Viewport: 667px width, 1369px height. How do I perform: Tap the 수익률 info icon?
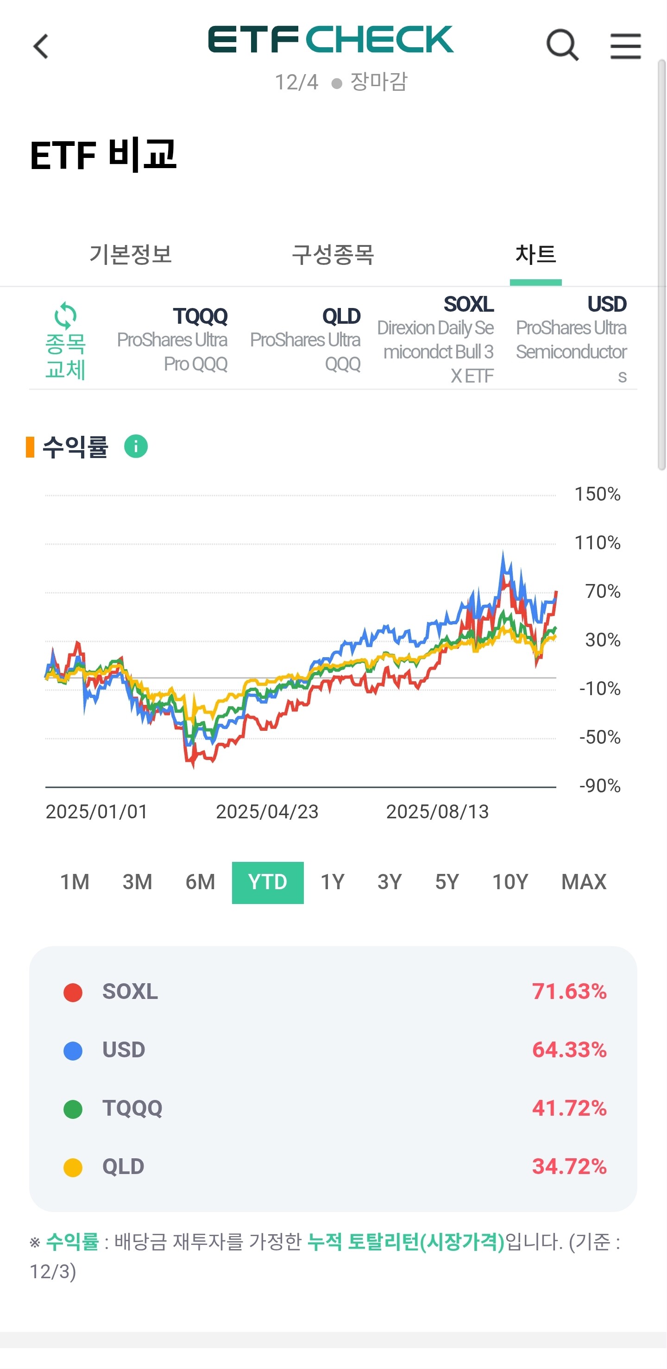point(136,446)
